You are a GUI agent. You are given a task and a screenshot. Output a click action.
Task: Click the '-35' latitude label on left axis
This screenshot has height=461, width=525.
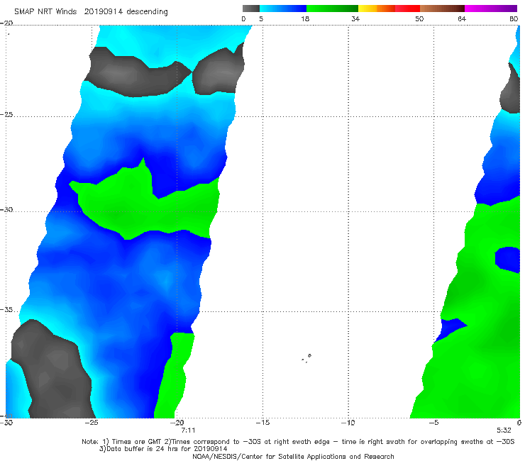click(x=6, y=310)
